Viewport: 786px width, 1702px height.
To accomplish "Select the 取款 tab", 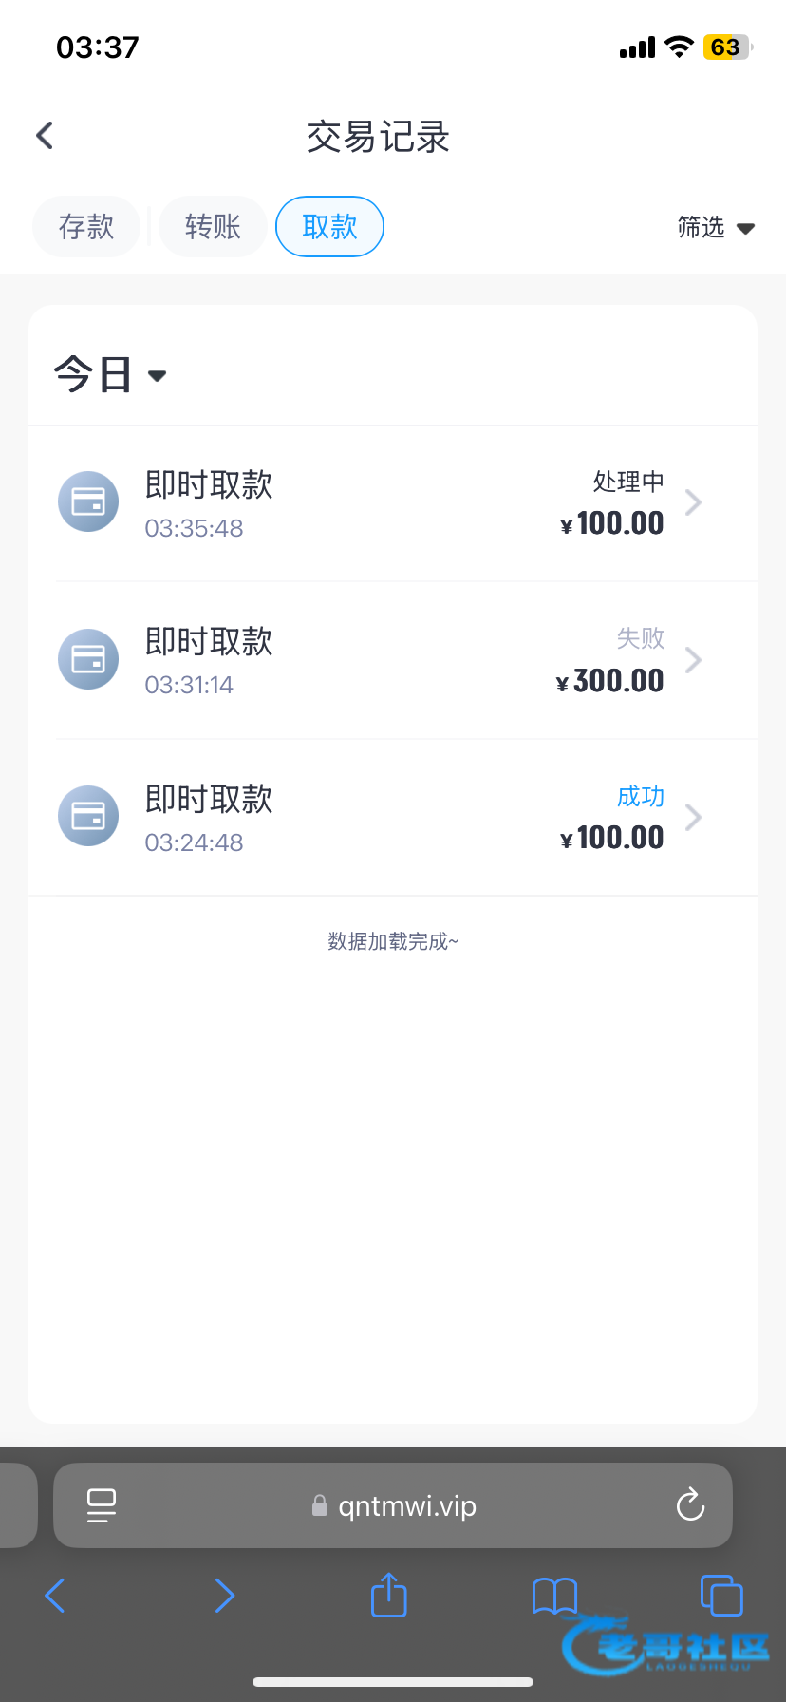I will coord(329,227).
